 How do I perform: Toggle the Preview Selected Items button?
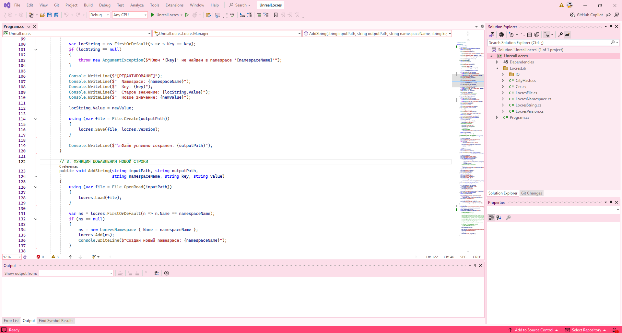pyautogui.click(x=567, y=35)
